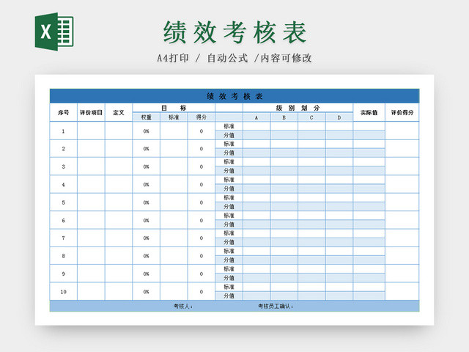Click the 分值 label in row 10
Screen dimensions: 469x352
229,296
